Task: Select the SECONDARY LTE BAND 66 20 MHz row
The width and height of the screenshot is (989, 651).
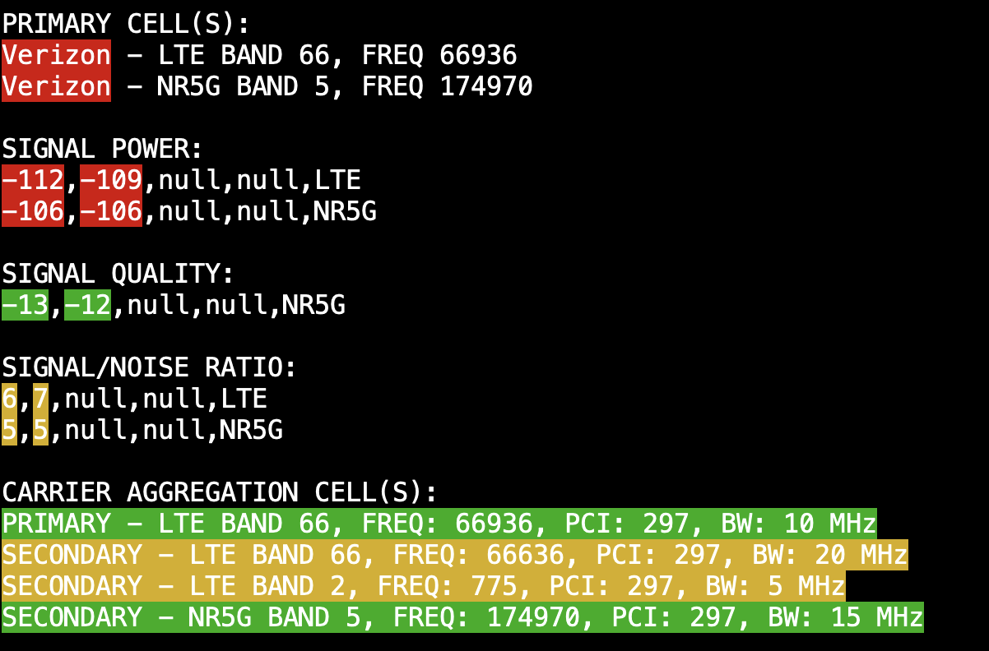Action: pos(454,555)
